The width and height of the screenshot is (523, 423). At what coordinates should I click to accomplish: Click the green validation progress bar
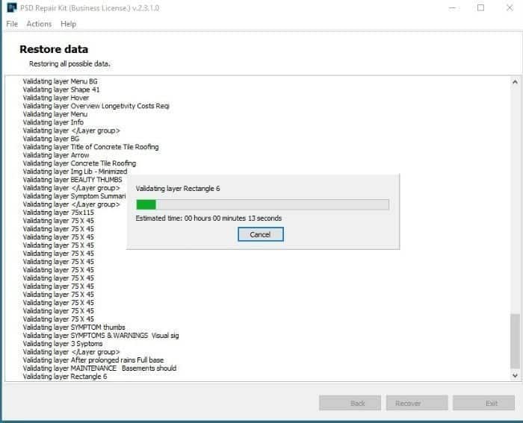tap(262, 204)
